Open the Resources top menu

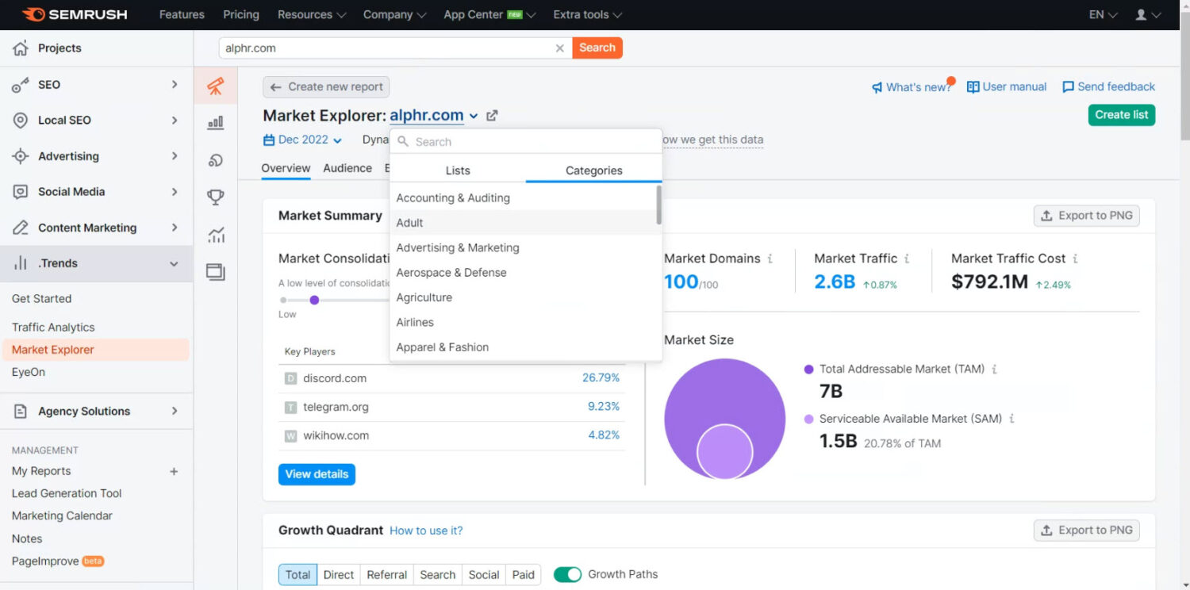(x=312, y=14)
